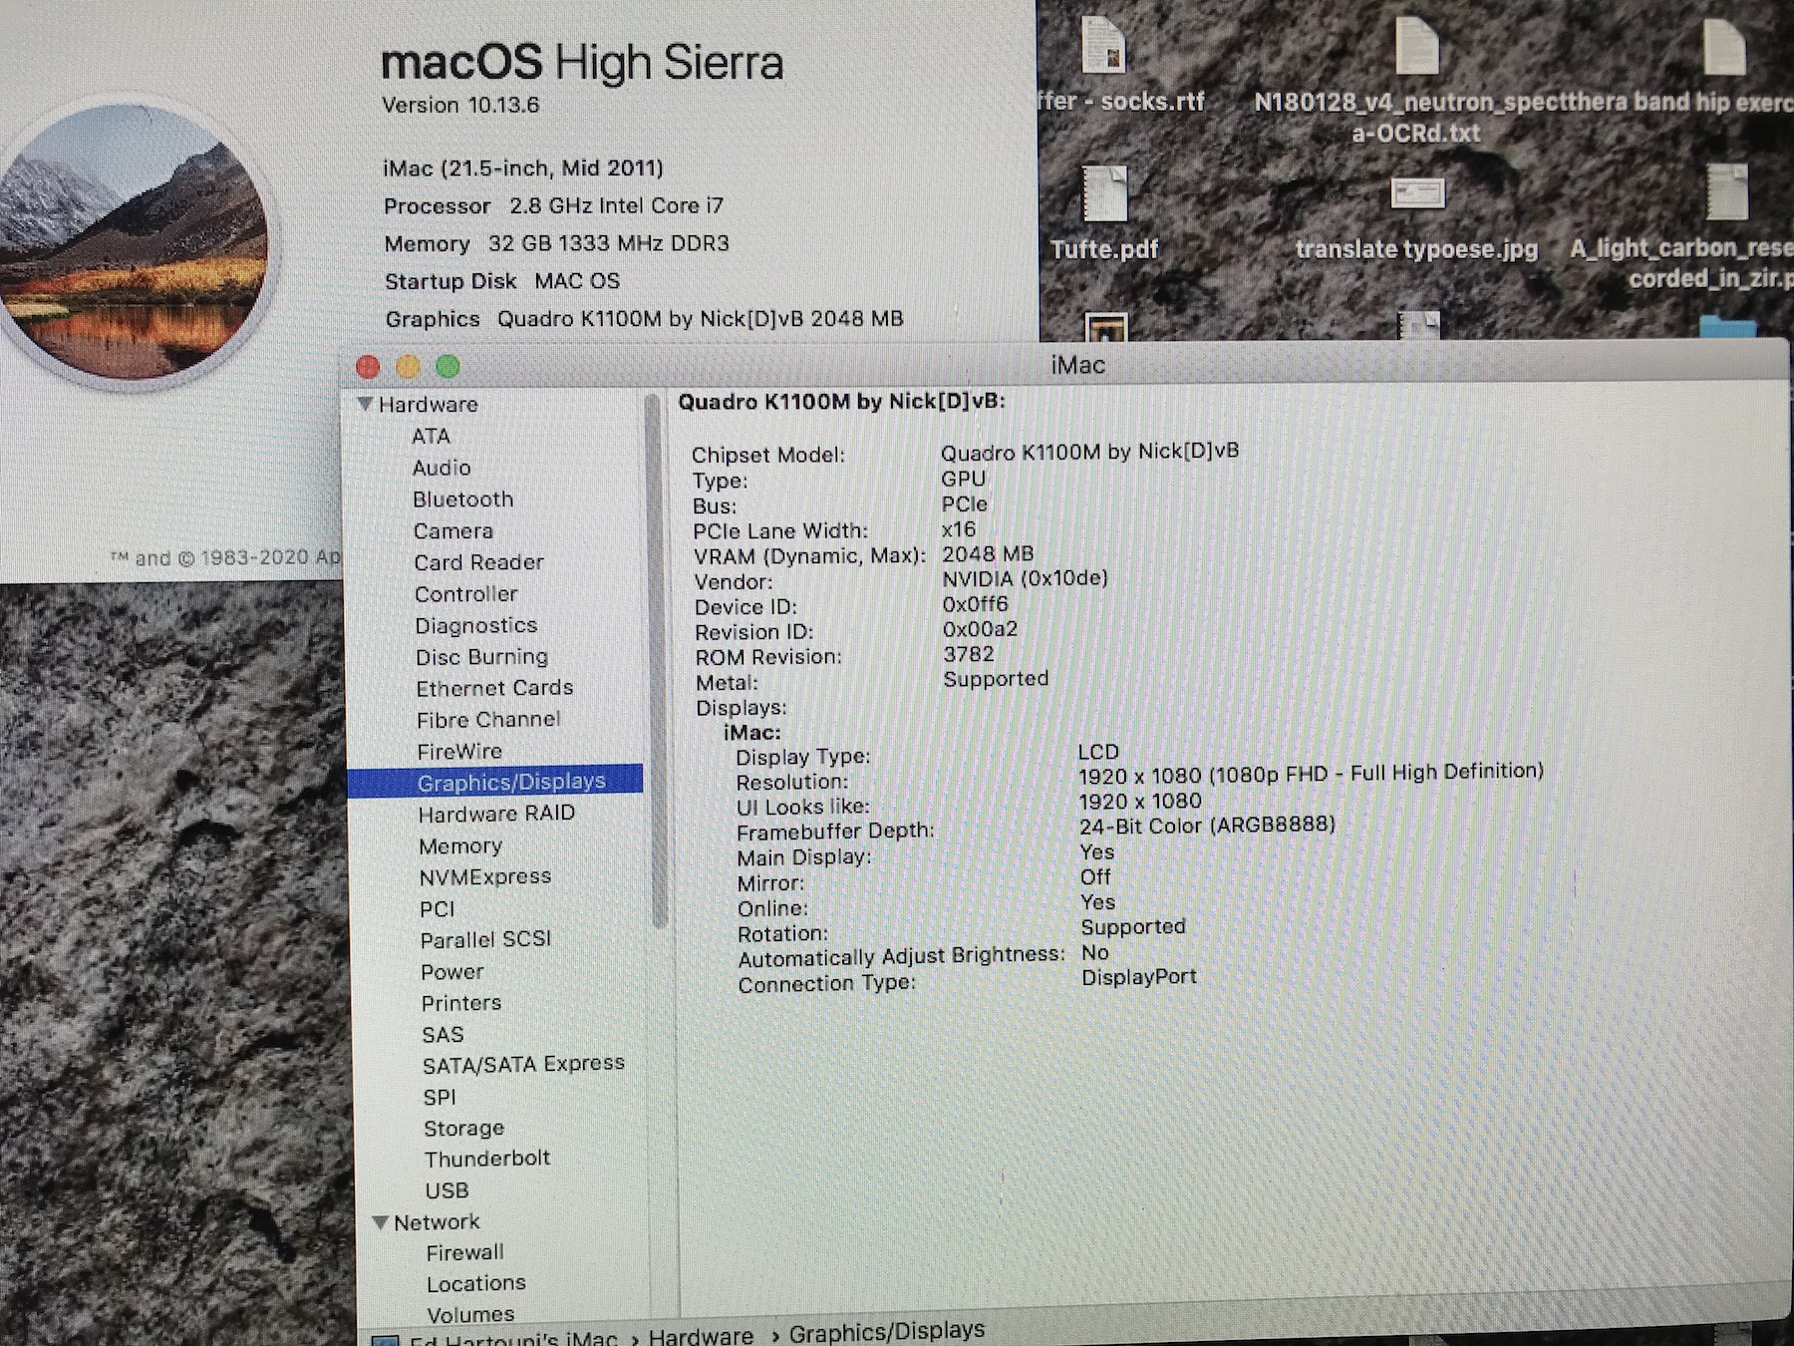Select Memory in the System Information sidebar
The width and height of the screenshot is (1794, 1346).
pyautogui.click(x=460, y=846)
